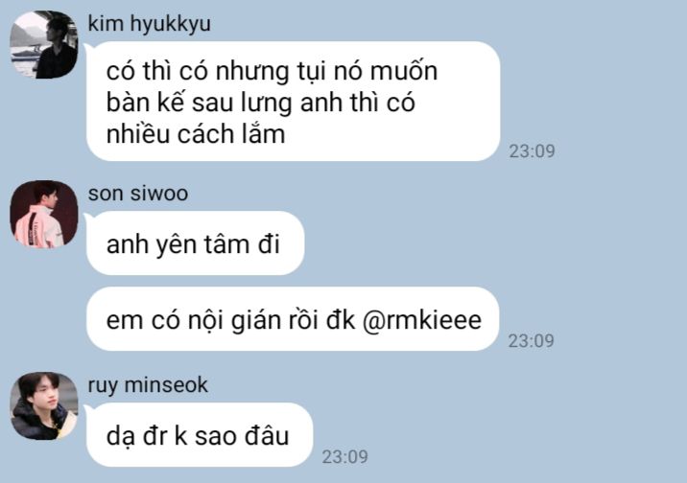The image size is (687, 483).
Task: Click the 23:09 timestamp beside ruy minseok's message
Action: 344,457
